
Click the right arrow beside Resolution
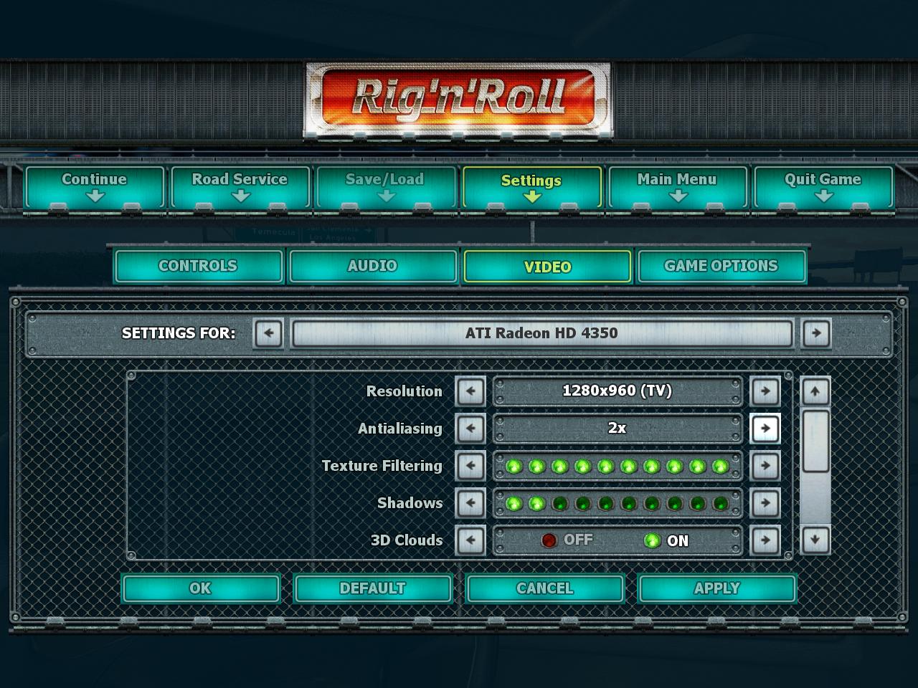point(765,391)
